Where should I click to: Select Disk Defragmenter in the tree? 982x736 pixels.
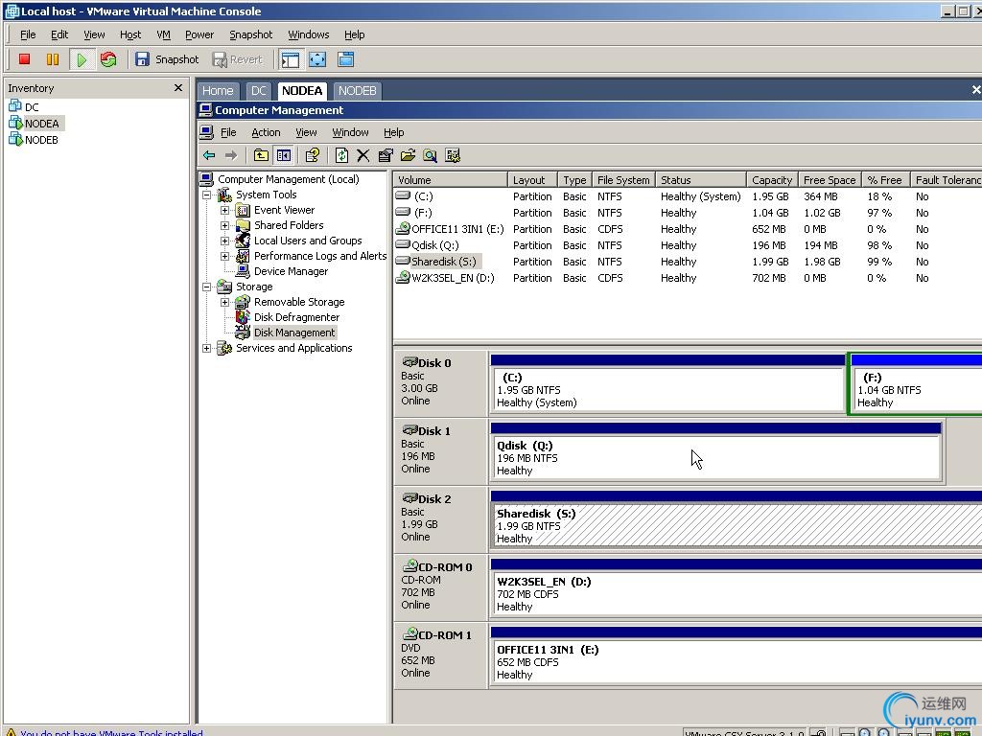coord(296,317)
